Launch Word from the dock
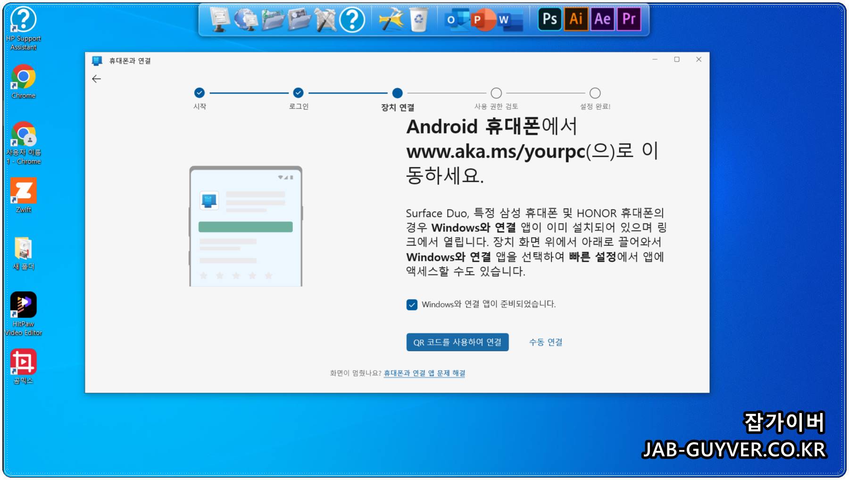Image resolution: width=849 pixels, height=480 pixels. click(x=510, y=20)
